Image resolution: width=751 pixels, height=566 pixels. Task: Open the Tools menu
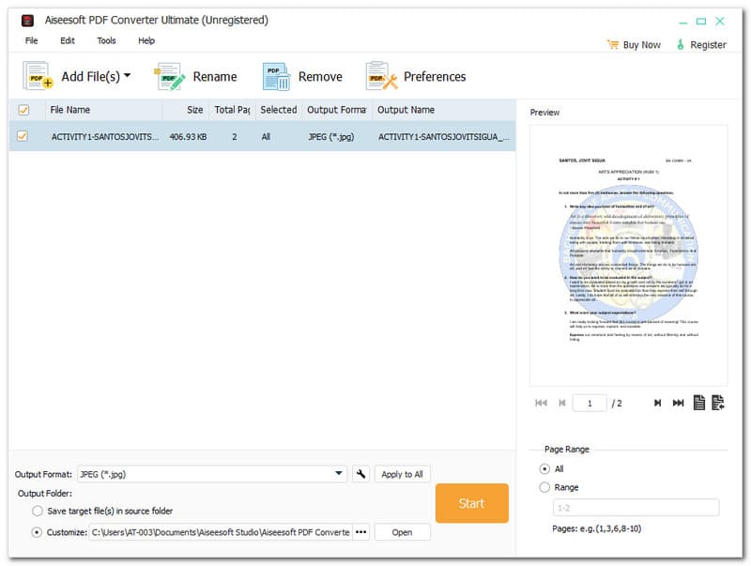coord(106,40)
